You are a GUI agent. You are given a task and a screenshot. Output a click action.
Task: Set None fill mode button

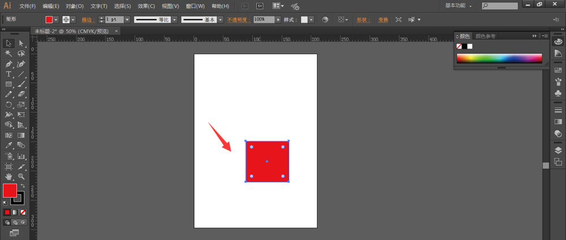(23, 212)
